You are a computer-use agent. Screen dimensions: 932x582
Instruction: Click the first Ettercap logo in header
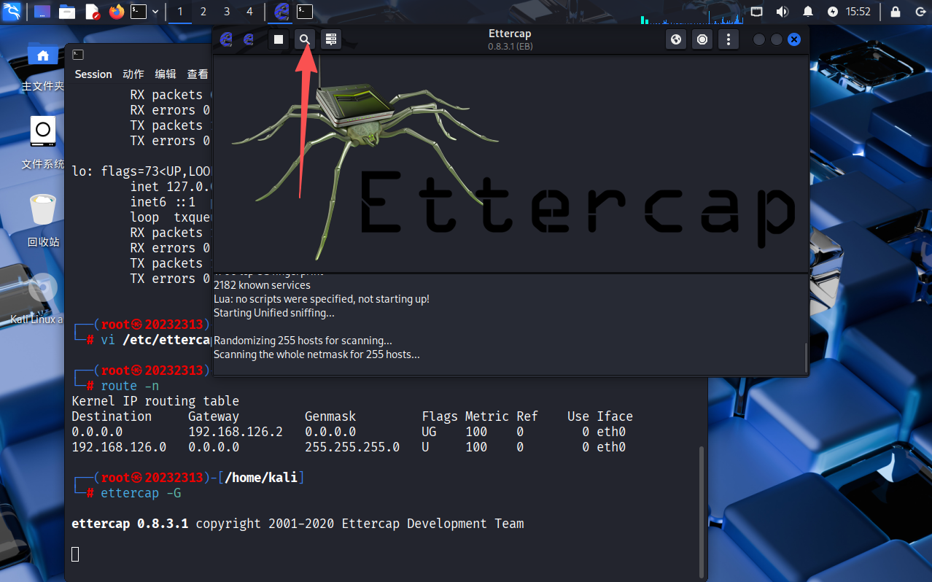coord(226,39)
